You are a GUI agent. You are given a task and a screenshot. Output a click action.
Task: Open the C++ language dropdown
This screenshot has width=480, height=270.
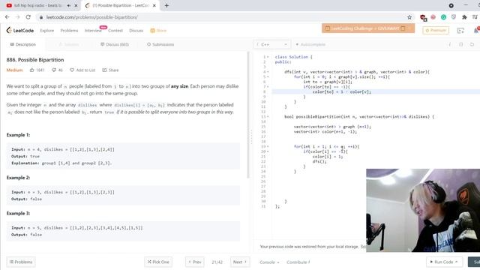[271, 44]
